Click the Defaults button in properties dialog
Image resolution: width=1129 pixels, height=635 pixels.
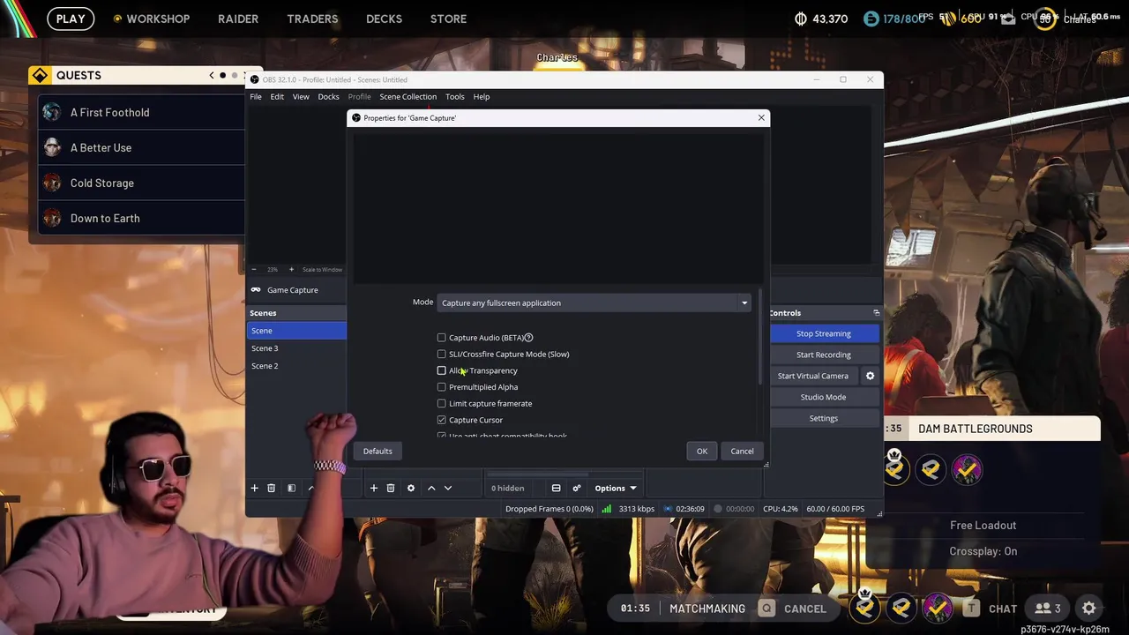pyautogui.click(x=378, y=451)
